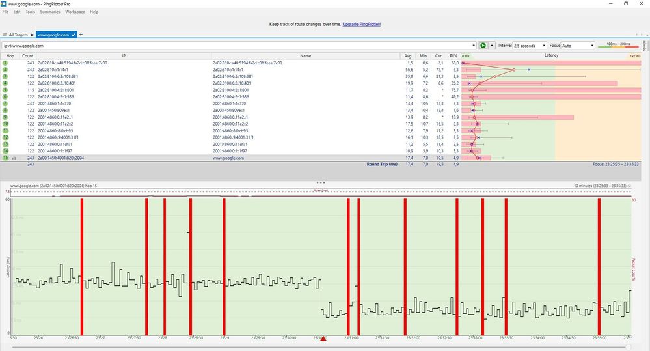Image resolution: width=650 pixels, height=351 pixels.
Task: Close the All Targets tab
Action: tap(31, 34)
